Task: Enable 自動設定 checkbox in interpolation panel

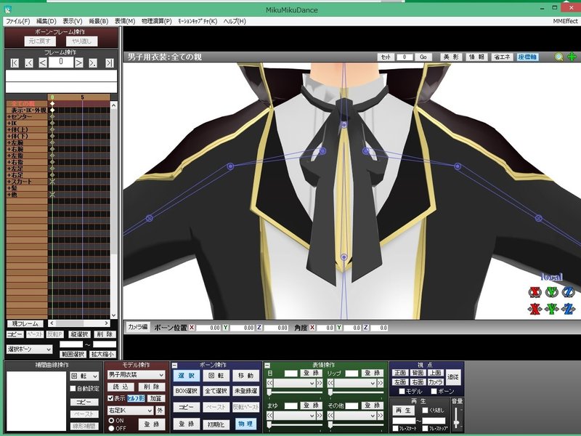Action: click(x=73, y=389)
